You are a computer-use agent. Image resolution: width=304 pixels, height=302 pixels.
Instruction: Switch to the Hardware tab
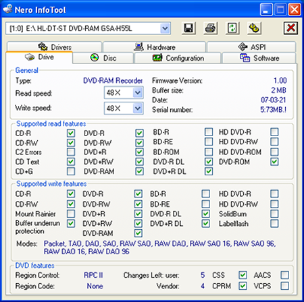coord(154,47)
